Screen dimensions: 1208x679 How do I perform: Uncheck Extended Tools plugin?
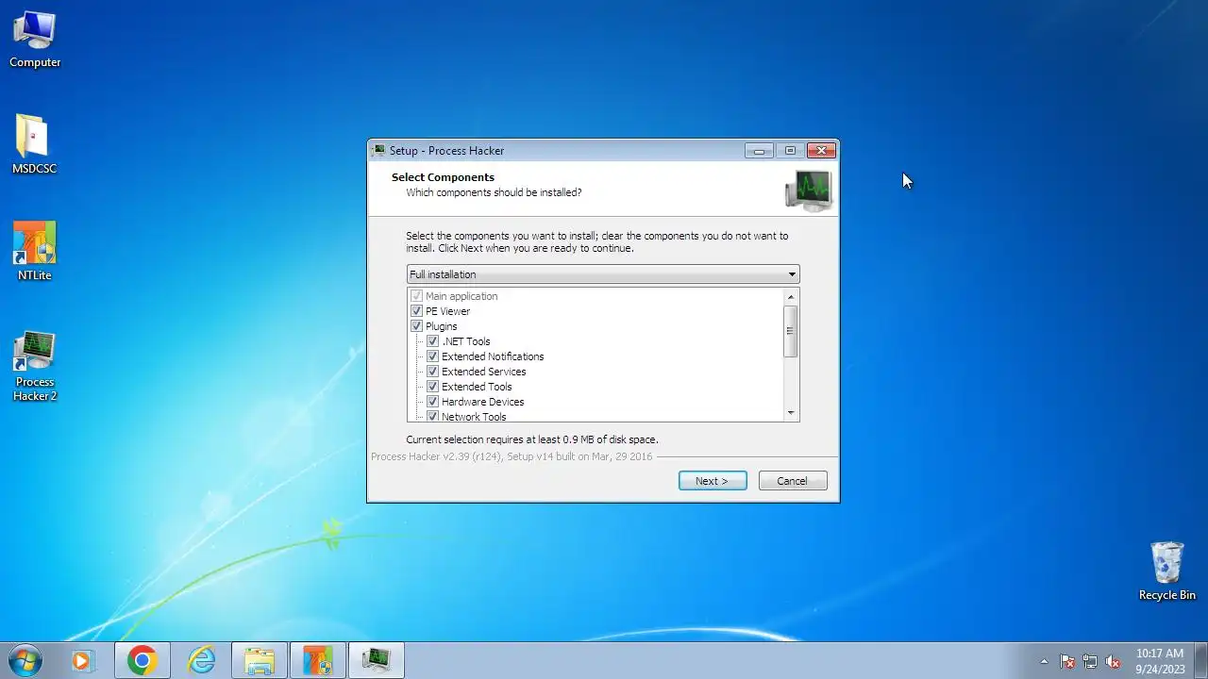432,387
